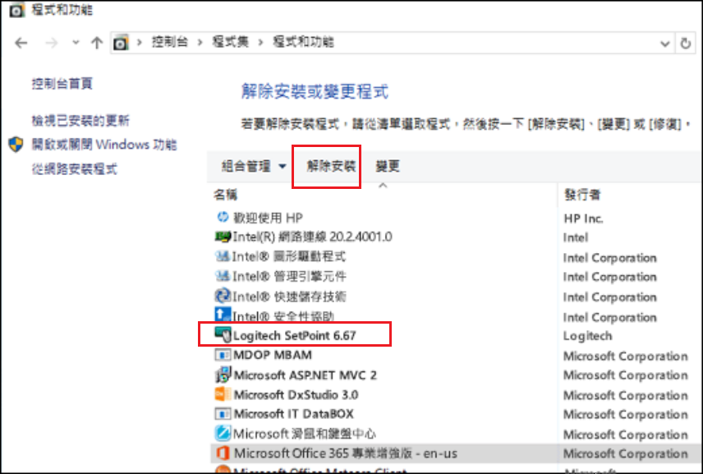
Task: Click the Intel® 管理引擎元件 icon
Action: 223,276
